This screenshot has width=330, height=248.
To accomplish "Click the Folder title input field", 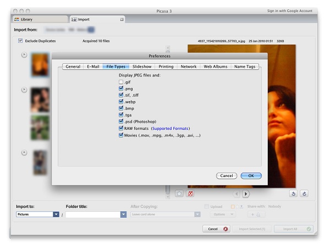I will tap(93, 214).
